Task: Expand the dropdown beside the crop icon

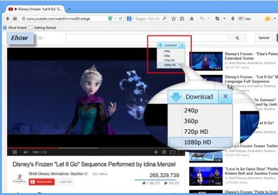Action: click(224, 18)
